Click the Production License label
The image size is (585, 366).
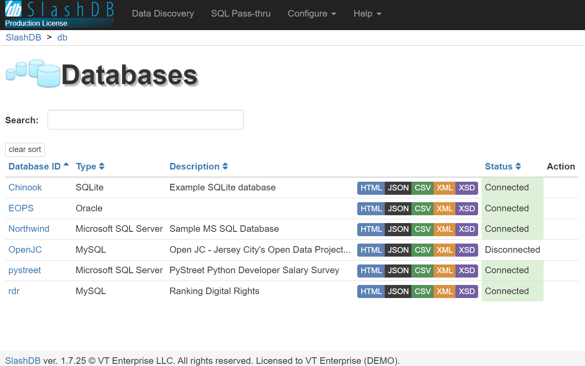click(x=36, y=23)
